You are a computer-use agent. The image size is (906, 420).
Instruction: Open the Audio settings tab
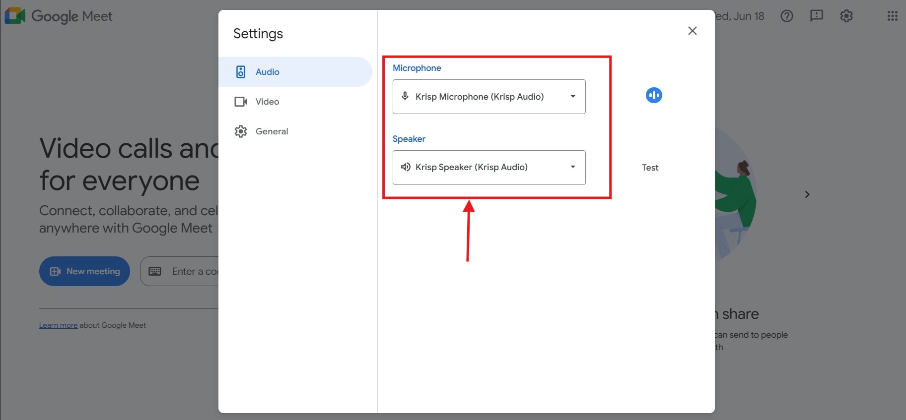click(x=295, y=72)
